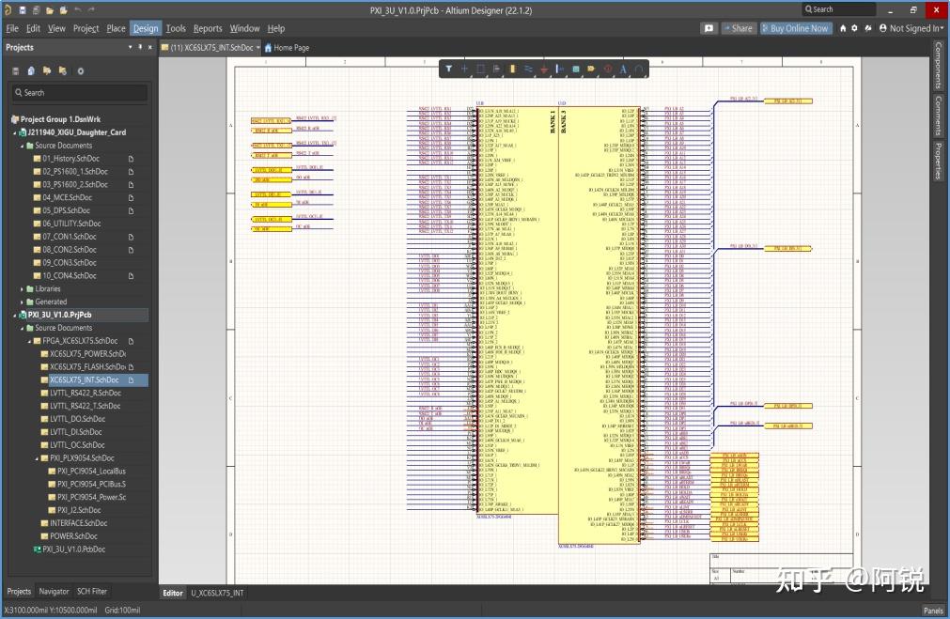Click the Share button
This screenshot has width=950, height=619.
(738, 28)
